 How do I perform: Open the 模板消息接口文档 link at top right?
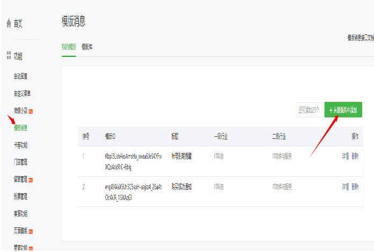coord(361,37)
